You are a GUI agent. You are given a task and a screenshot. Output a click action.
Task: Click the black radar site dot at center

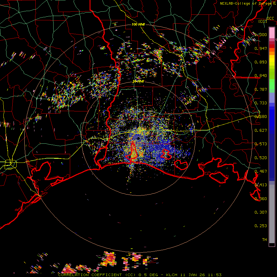tap(138, 138)
